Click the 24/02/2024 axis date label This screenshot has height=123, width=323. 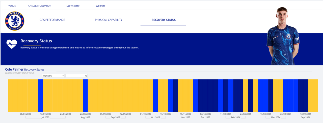tap(246, 114)
